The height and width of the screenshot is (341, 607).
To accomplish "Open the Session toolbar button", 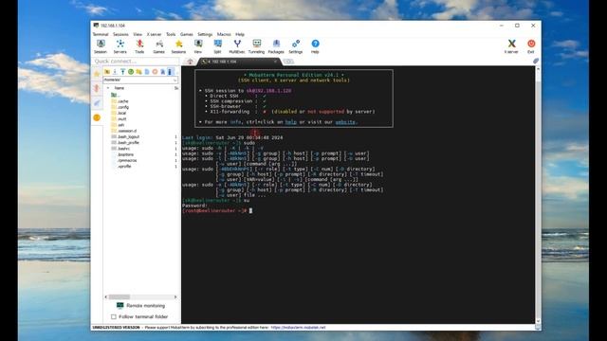I will (x=101, y=46).
